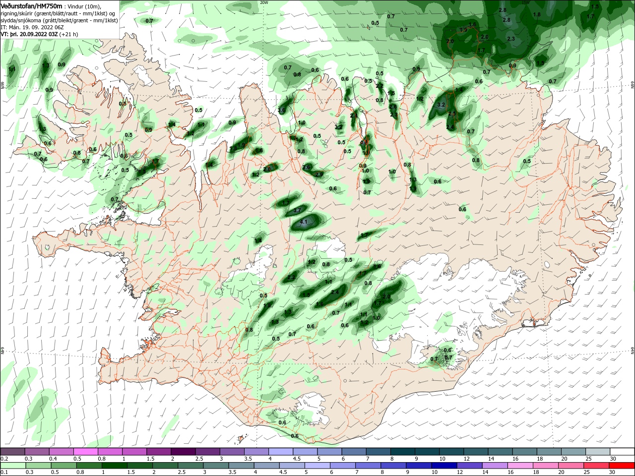Click the 1.8 precipitation value in the top-right rain area
This screenshot has width=635, height=476.
537,15
